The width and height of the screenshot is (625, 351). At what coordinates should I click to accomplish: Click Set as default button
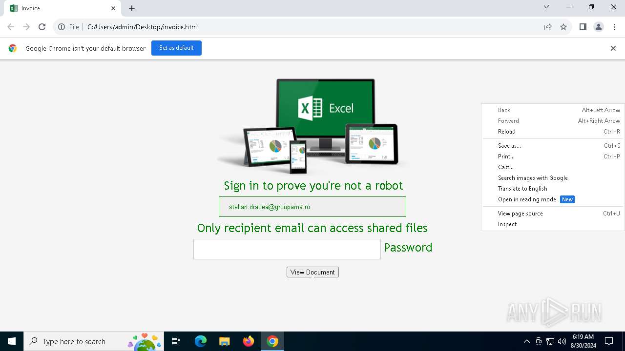[176, 48]
